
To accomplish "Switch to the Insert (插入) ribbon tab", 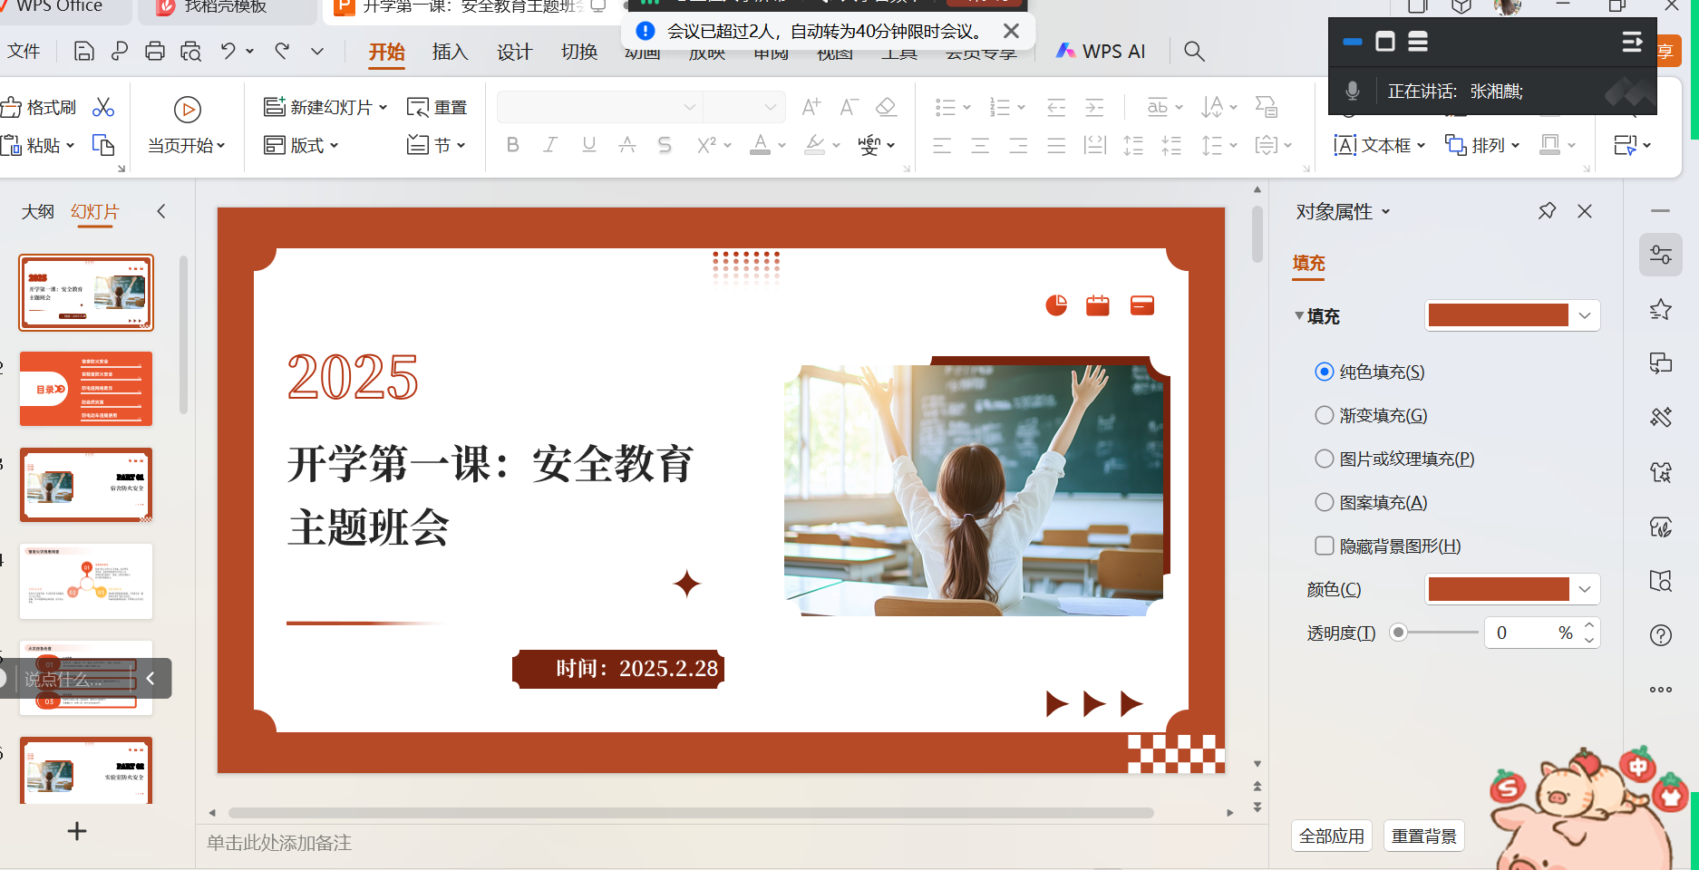I will [x=450, y=52].
